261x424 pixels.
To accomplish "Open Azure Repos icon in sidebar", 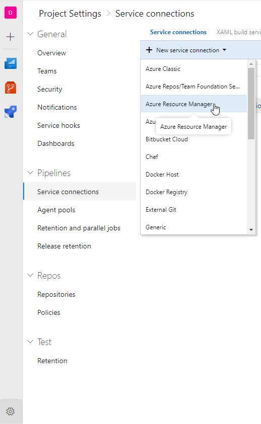I will (x=11, y=88).
